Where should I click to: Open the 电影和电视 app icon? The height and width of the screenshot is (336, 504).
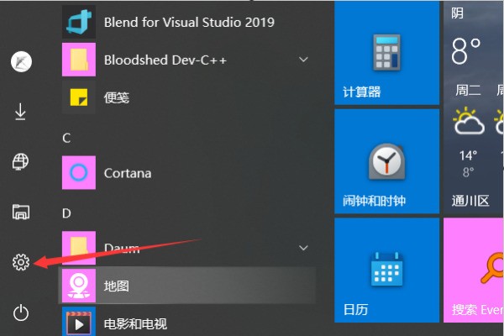tap(79, 323)
